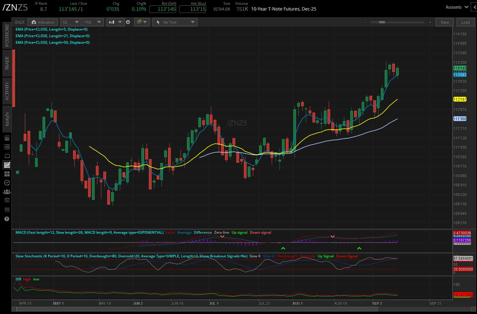Open the clock history sidebar icon

7,183
